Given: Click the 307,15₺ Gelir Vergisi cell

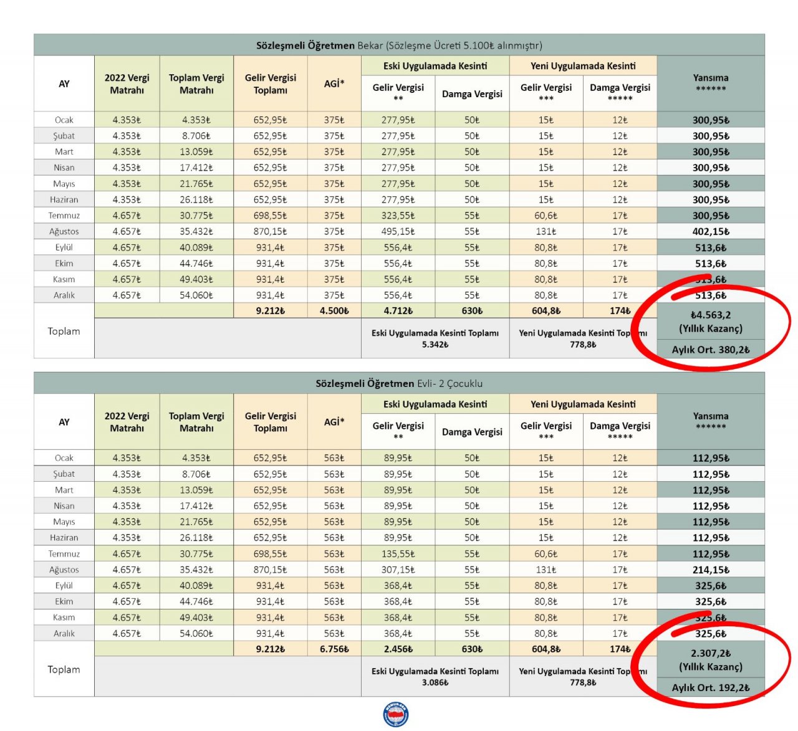Looking at the screenshot, I should click(398, 570).
